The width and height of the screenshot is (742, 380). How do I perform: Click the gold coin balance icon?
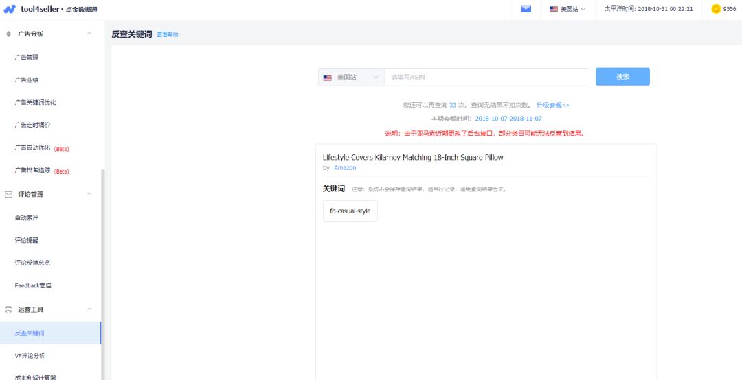tap(716, 9)
